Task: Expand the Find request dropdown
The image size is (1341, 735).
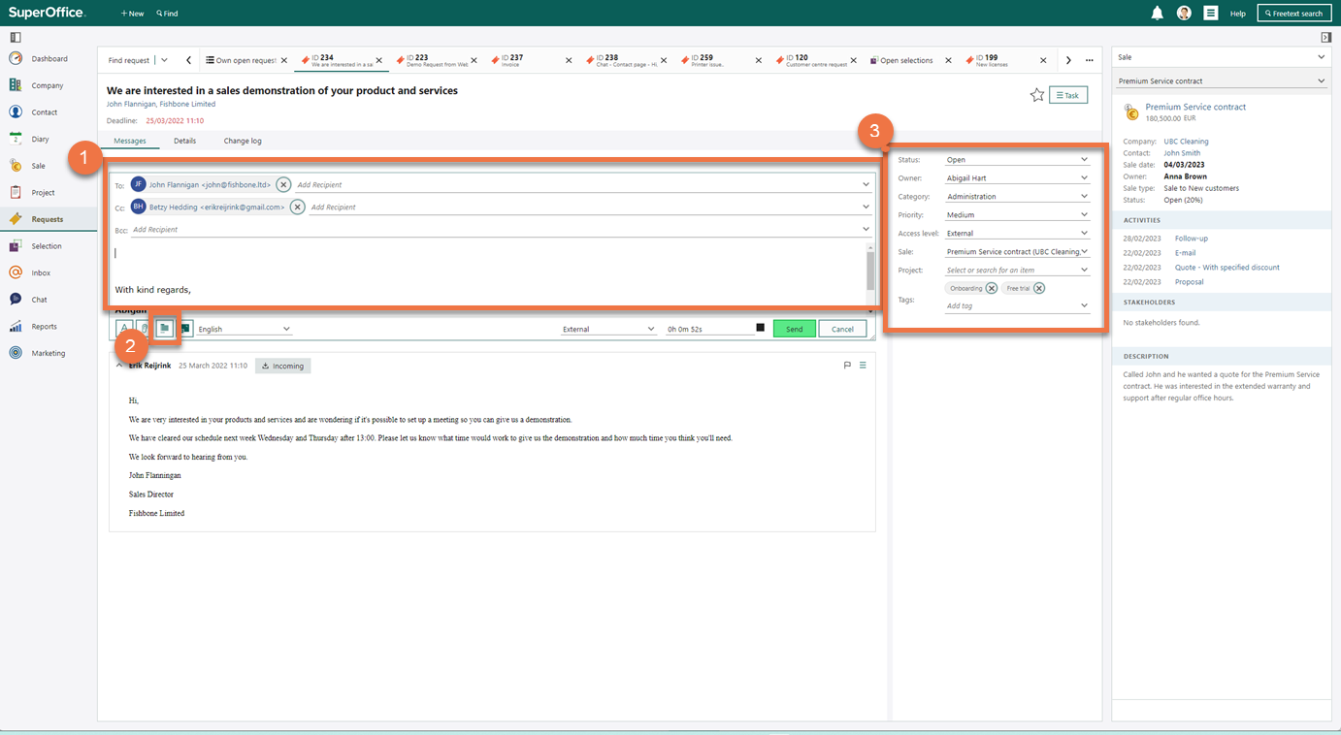Action: pos(164,60)
